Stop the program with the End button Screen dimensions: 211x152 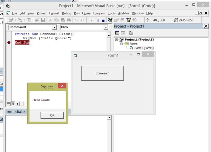click(103, 20)
